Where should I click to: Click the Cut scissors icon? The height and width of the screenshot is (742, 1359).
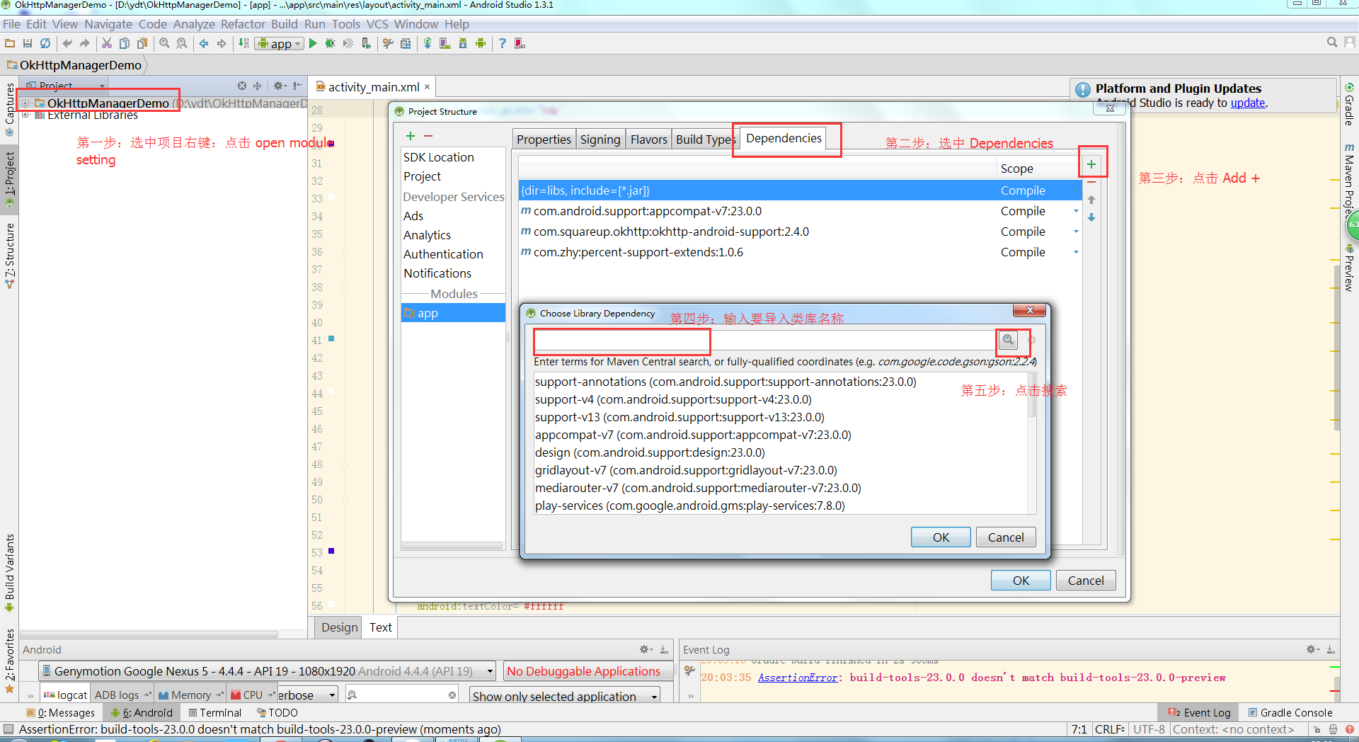[x=107, y=43]
